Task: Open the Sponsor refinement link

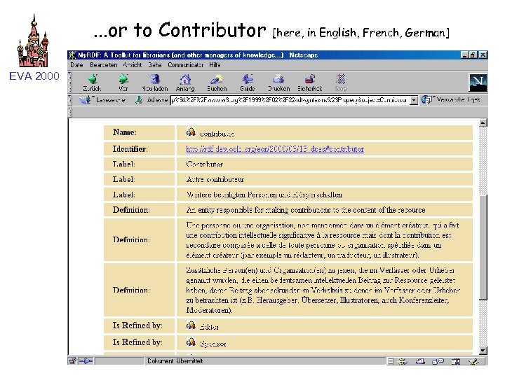Action: [213, 344]
